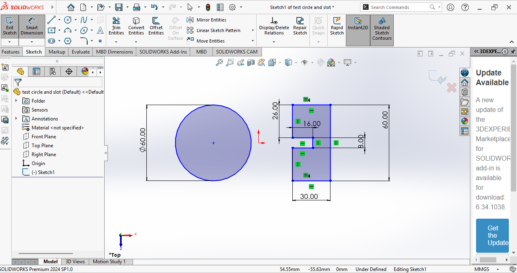517x273 pixels.
Task: Click the Offset Entities tool
Action: pos(156,26)
